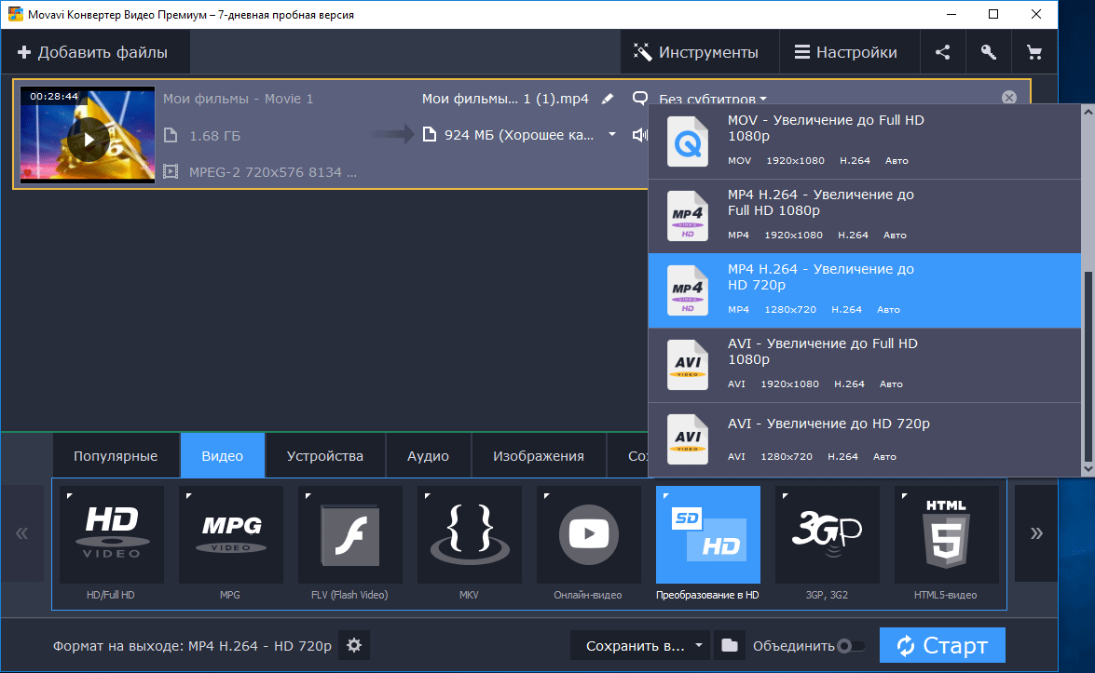The height and width of the screenshot is (673, 1095).
Task: Open the activation key icon
Action: [x=988, y=52]
